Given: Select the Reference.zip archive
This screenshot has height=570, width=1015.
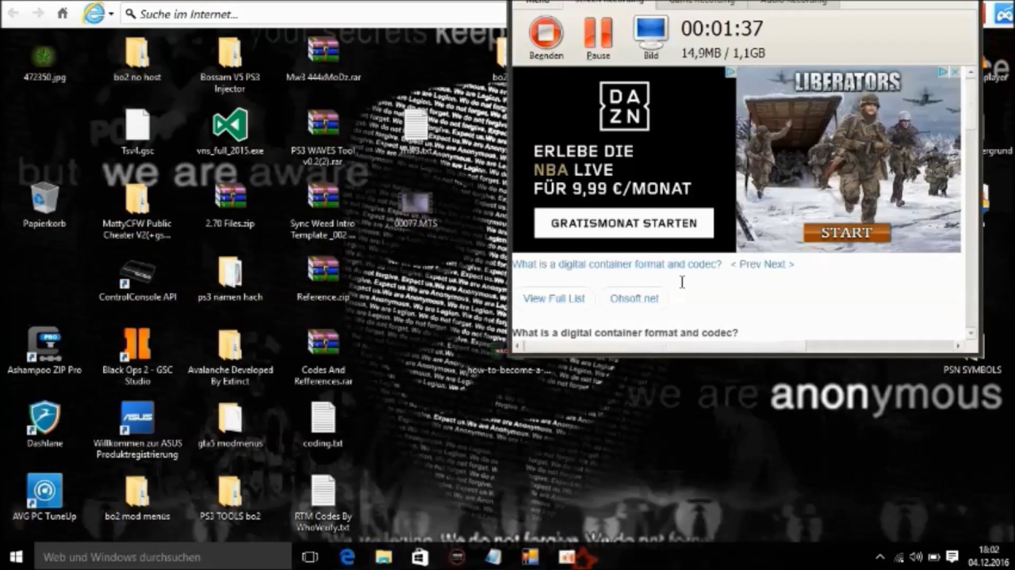Looking at the screenshot, I should click(323, 279).
